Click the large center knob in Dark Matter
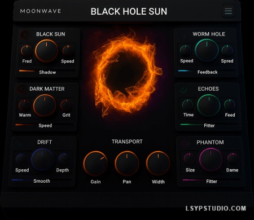Image resolution: width=254 pixels, height=220 pixels. (x=45, y=105)
